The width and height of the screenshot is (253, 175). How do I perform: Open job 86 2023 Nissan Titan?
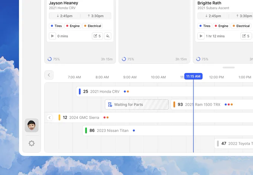coord(168,130)
